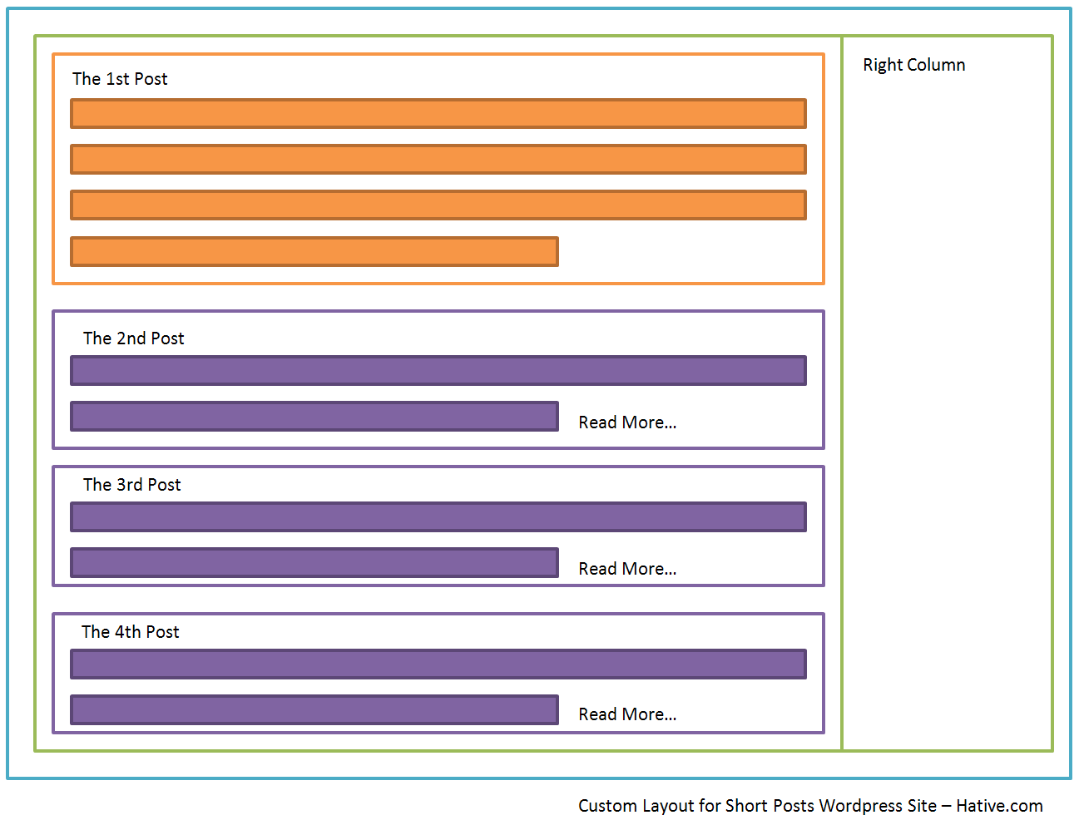Click the 'Right Column' heading

914,65
